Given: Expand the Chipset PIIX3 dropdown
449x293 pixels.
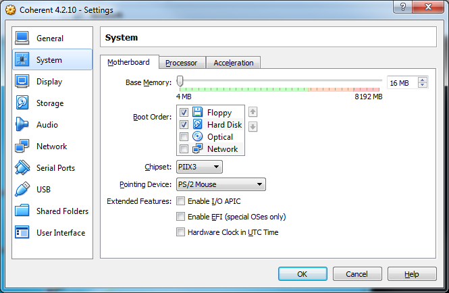Looking at the screenshot, I should 201,167.
